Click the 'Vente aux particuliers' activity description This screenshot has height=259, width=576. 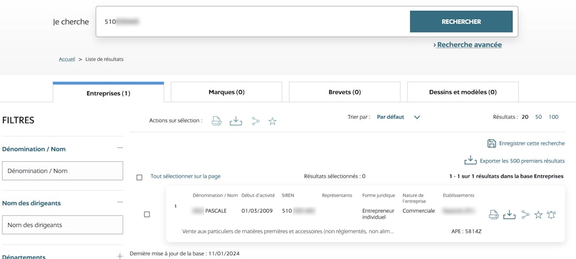pyautogui.click(x=288, y=232)
